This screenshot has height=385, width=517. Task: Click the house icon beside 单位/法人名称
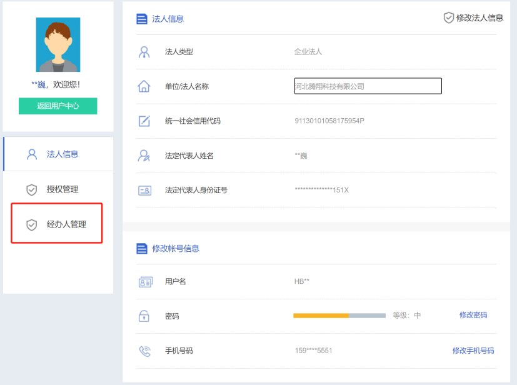[x=144, y=86]
